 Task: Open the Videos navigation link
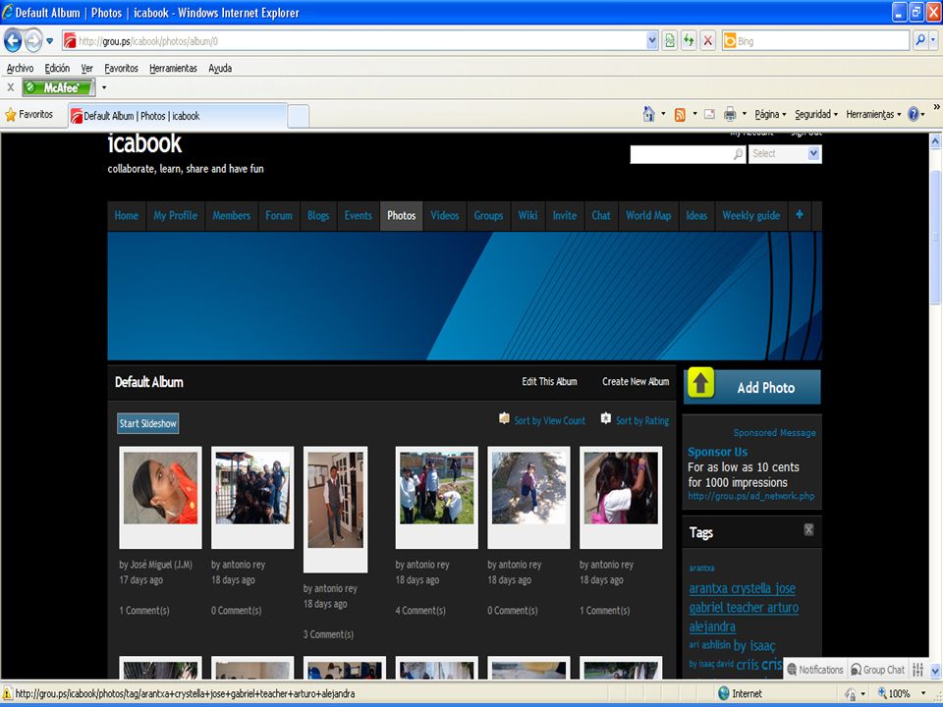[x=444, y=216]
